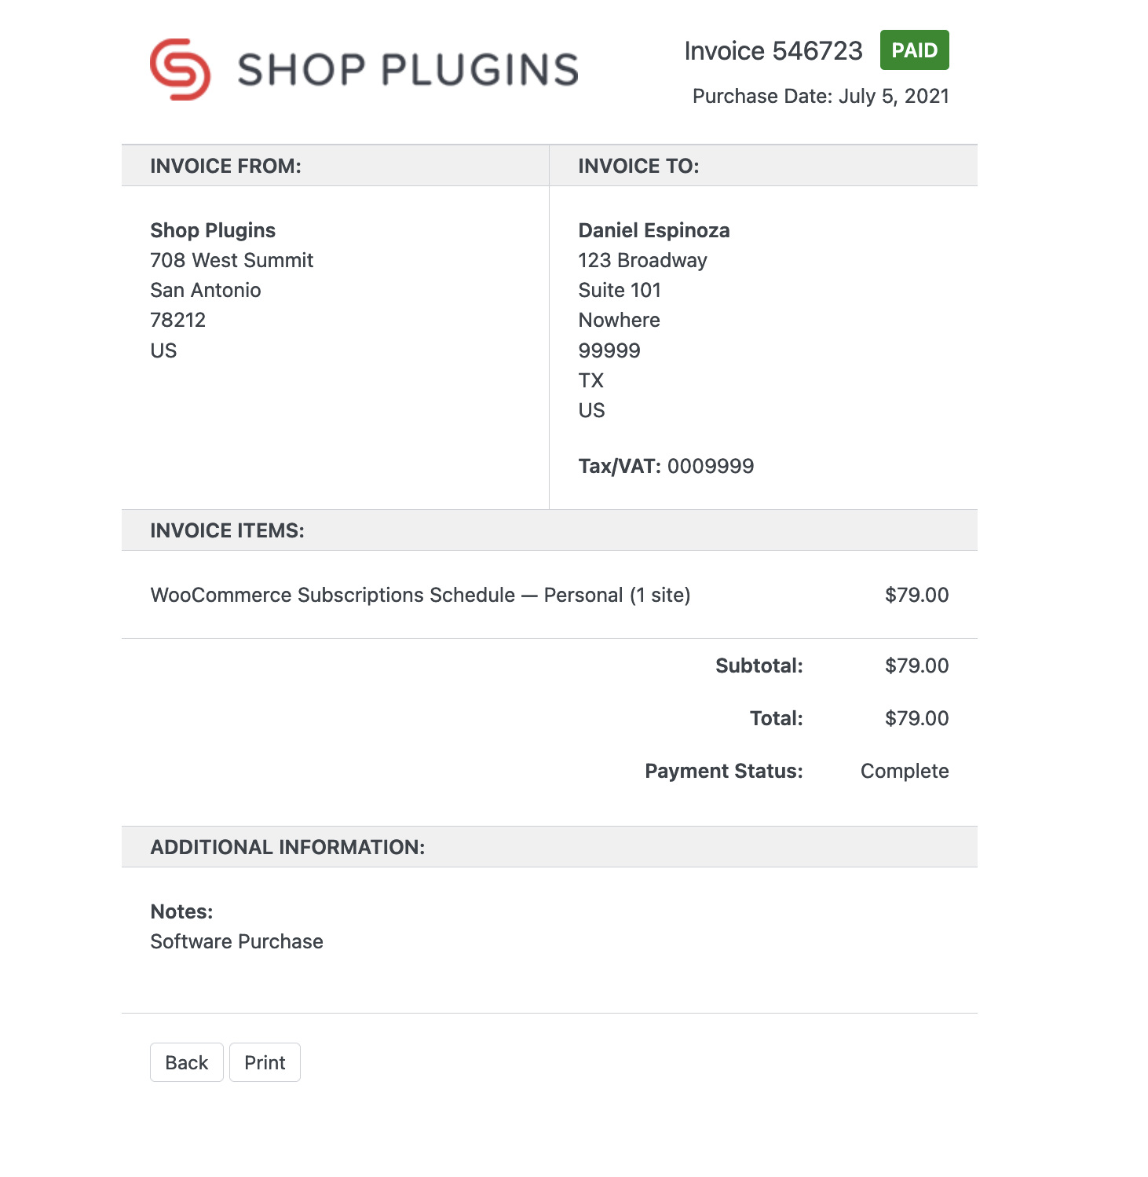1148x1177 pixels.
Task: Click the Software Purchase note
Action: [236, 940]
